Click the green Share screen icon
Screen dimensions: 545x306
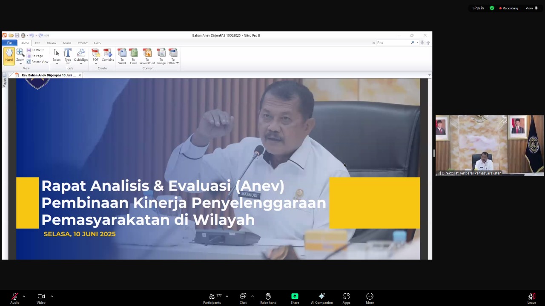tap(295, 297)
